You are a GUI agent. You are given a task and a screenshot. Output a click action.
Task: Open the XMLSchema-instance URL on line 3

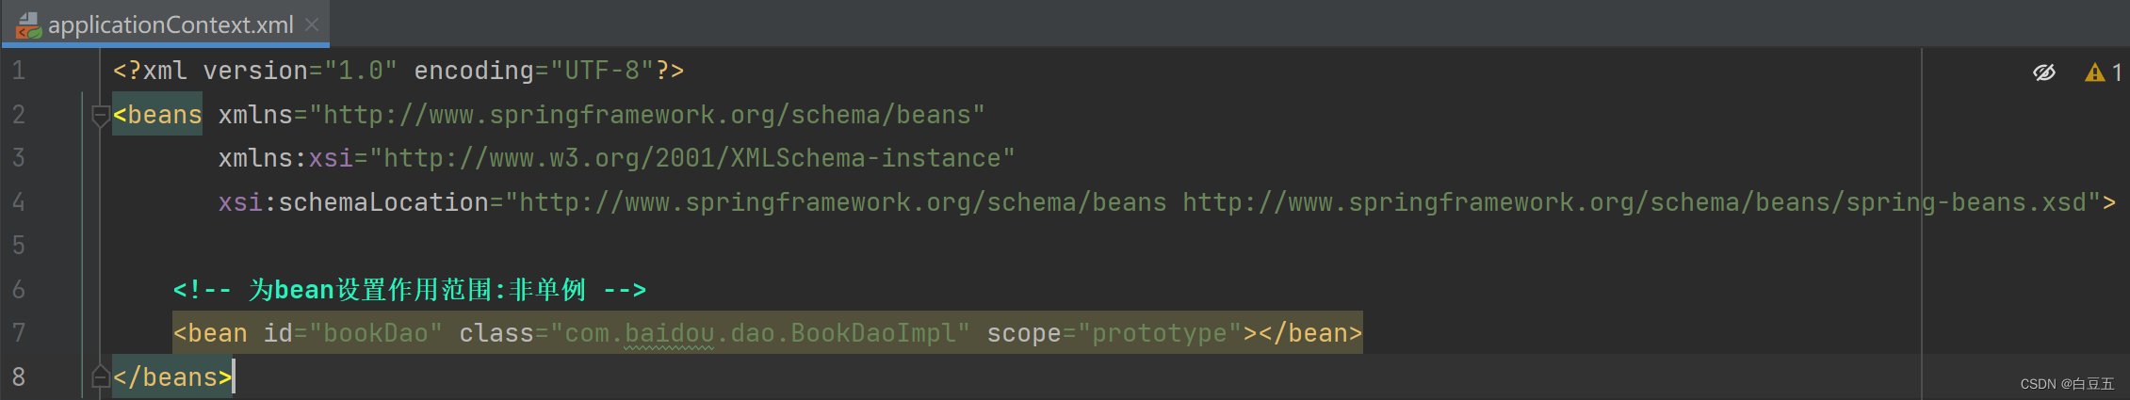(x=692, y=158)
